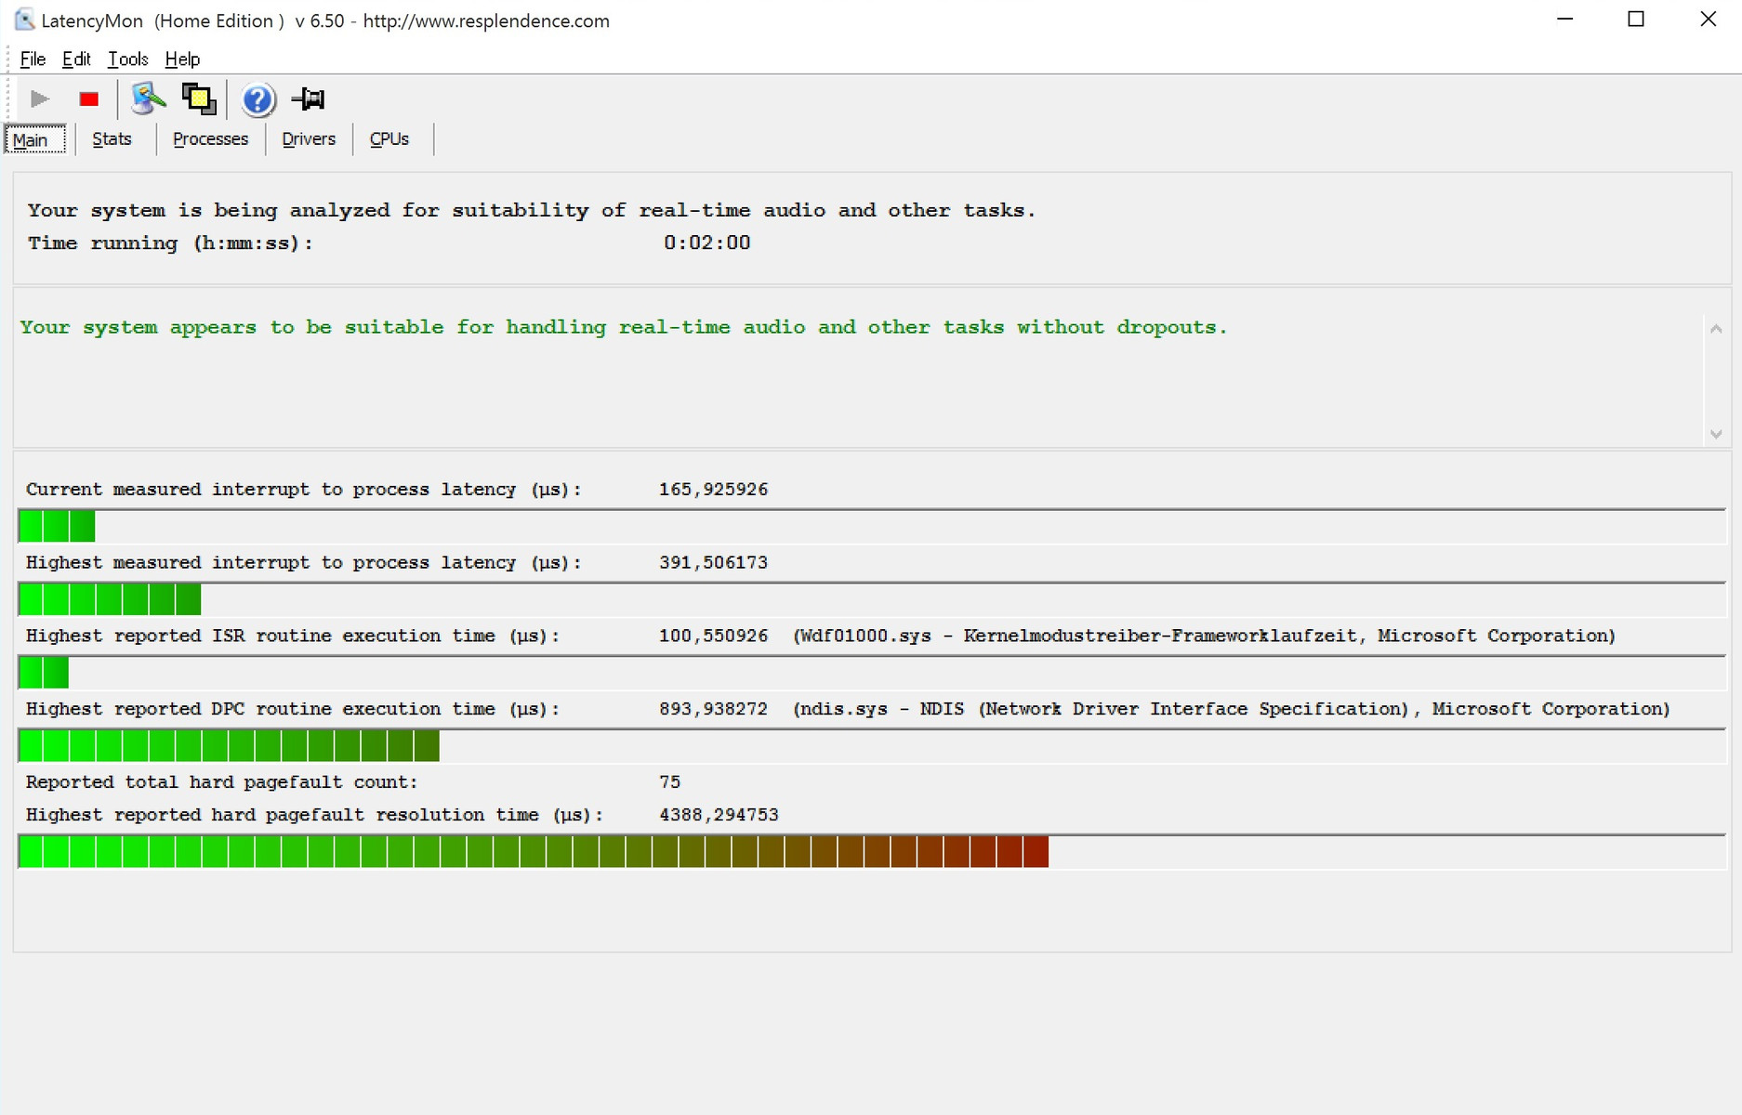The height and width of the screenshot is (1115, 1742).
Task: Click the 'Your system is being analyzed' text
Action: [x=531, y=211]
